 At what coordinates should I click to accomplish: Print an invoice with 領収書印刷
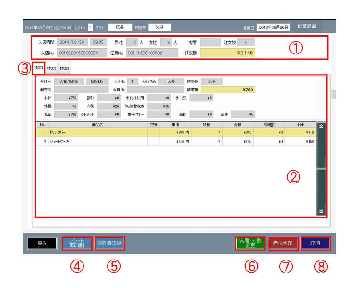[110, 243]
